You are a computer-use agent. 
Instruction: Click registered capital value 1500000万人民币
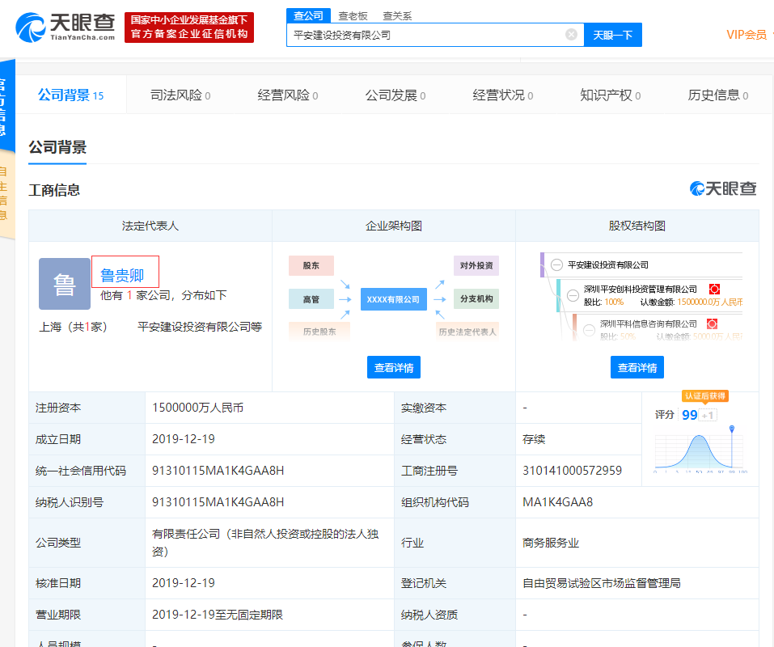coord(198,408)
